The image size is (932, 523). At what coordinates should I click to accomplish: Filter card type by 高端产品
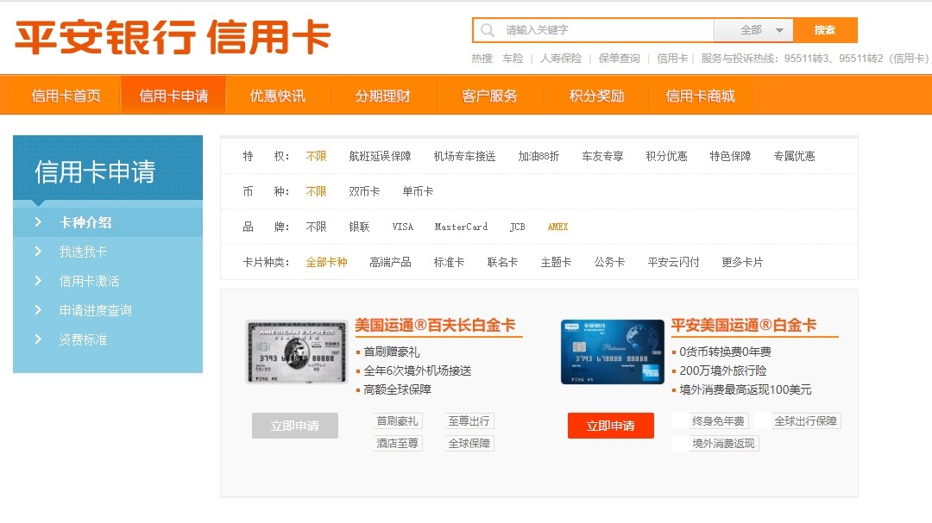click(391, 262)
